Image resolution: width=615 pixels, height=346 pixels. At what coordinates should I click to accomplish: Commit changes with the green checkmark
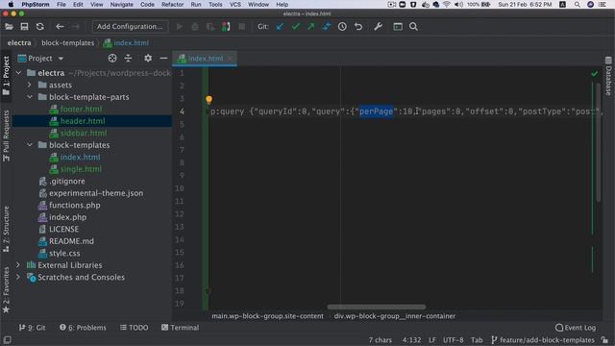click(x=295, y=27)
